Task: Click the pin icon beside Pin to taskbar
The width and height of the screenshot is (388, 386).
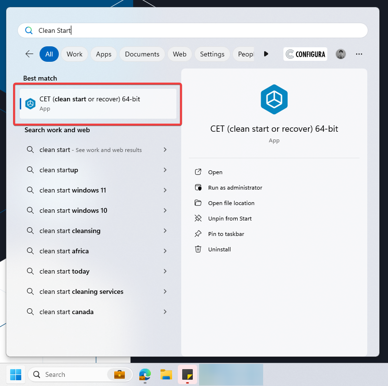Action: [x=198, y=234]
